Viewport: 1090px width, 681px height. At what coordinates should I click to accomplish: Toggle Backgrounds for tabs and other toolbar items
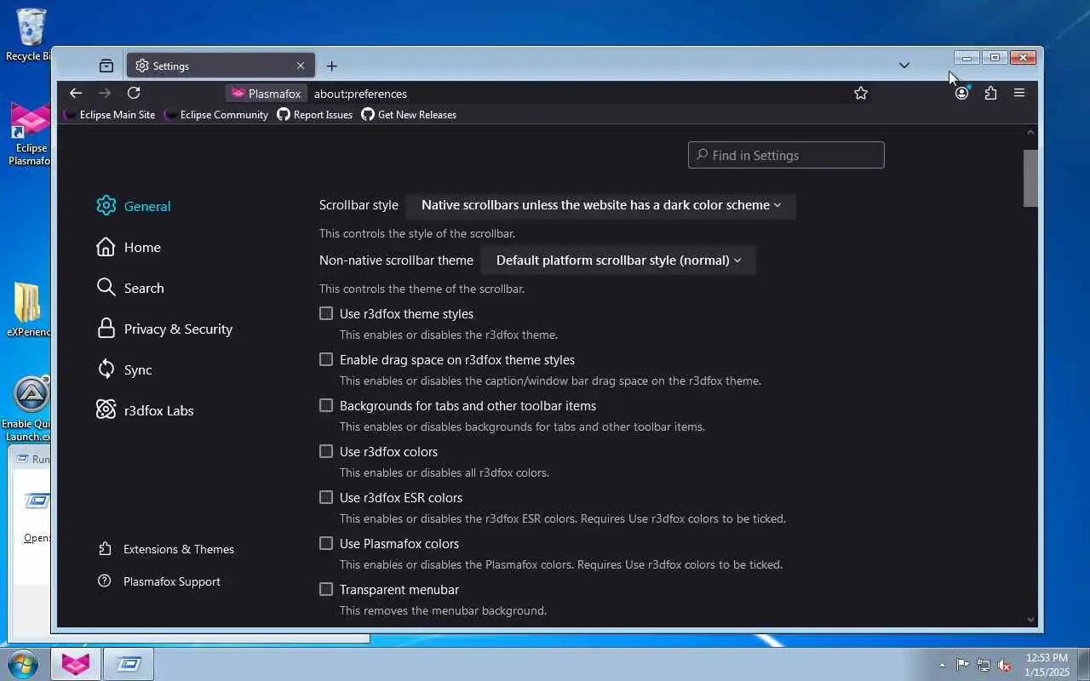[326, 405]
